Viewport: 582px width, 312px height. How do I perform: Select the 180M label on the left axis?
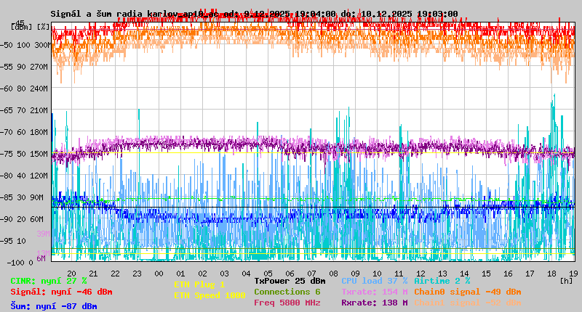tap(39, 132)
